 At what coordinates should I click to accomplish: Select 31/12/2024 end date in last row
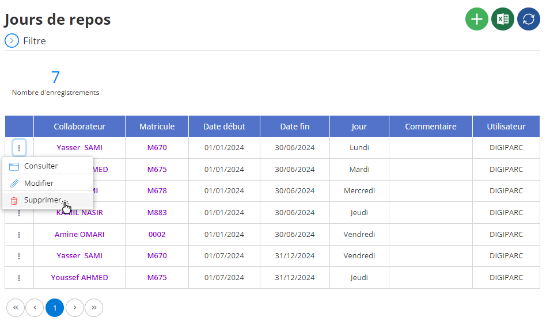click(x=294, y=278)
